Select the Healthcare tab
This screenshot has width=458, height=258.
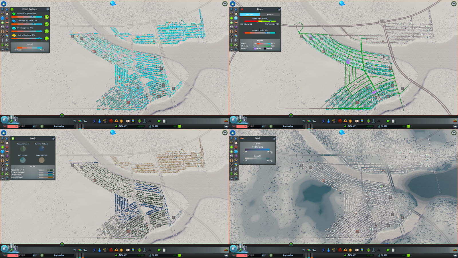coord(250,14)
